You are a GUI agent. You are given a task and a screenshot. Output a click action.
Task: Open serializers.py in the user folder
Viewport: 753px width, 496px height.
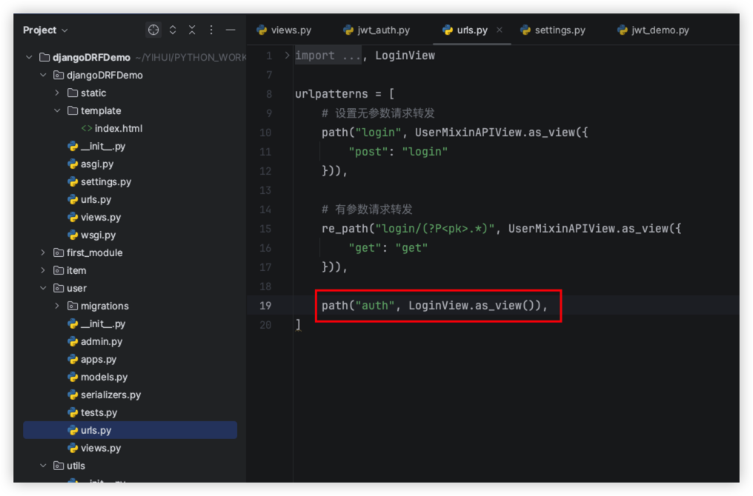click(110, 395)
